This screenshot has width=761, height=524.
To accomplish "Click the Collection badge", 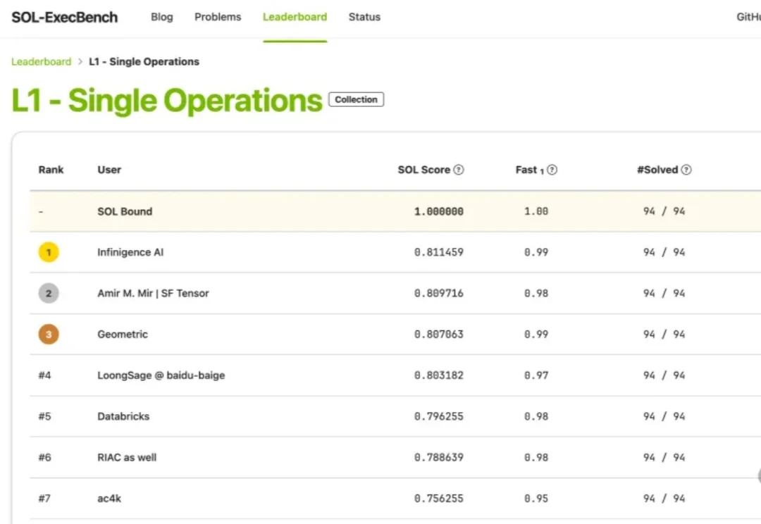I will 357,99.
